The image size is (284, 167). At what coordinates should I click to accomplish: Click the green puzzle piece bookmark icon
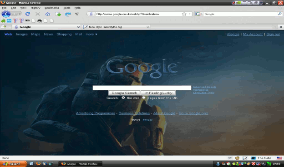(x=3, y=21)
